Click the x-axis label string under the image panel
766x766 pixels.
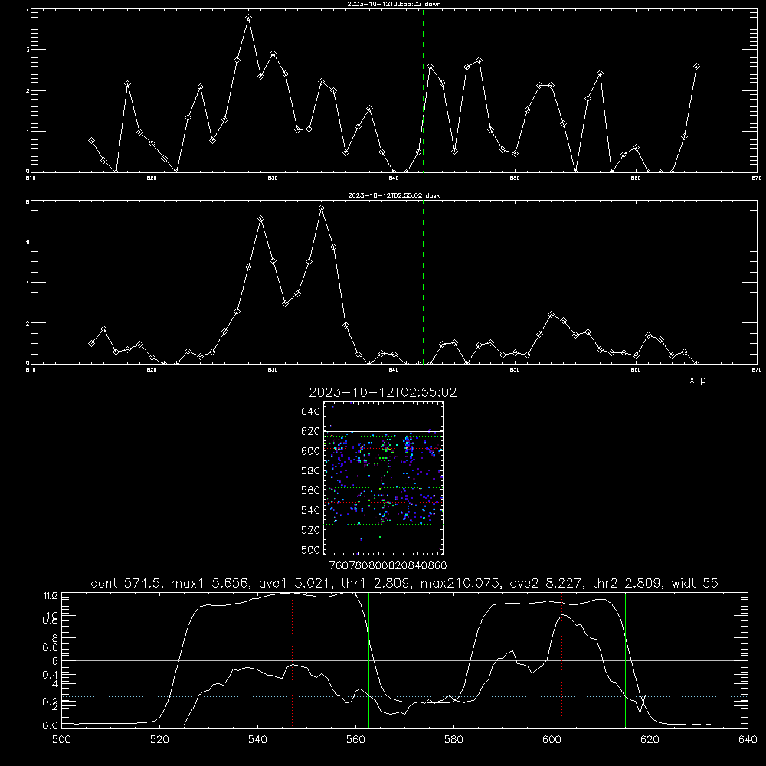(x=388, y=565)
